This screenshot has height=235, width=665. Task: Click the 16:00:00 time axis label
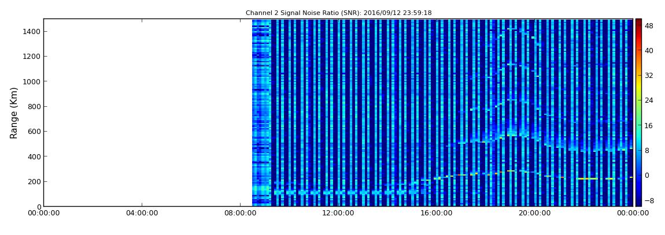437,214
